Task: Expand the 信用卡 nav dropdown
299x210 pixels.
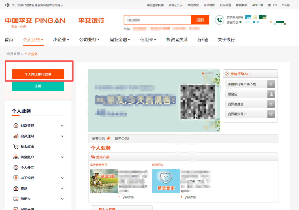Action: click(x=155, y=40)
